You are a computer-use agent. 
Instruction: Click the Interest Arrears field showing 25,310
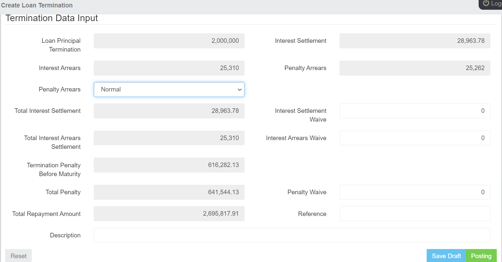[169, 68]
